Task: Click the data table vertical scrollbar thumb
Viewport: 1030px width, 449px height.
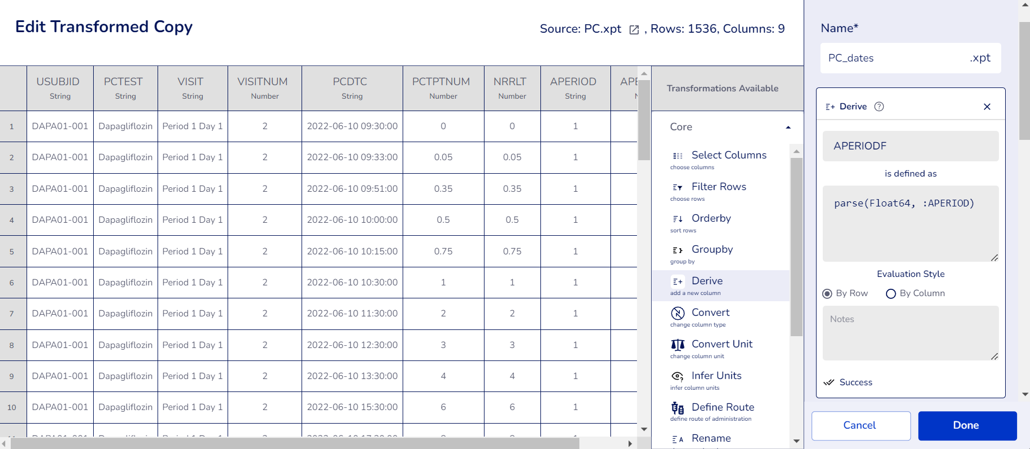Action: point(644,120)
